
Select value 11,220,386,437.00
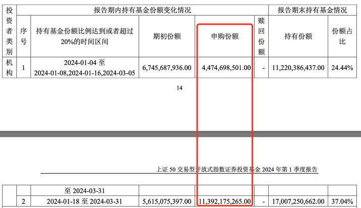[x=298, y=67]
